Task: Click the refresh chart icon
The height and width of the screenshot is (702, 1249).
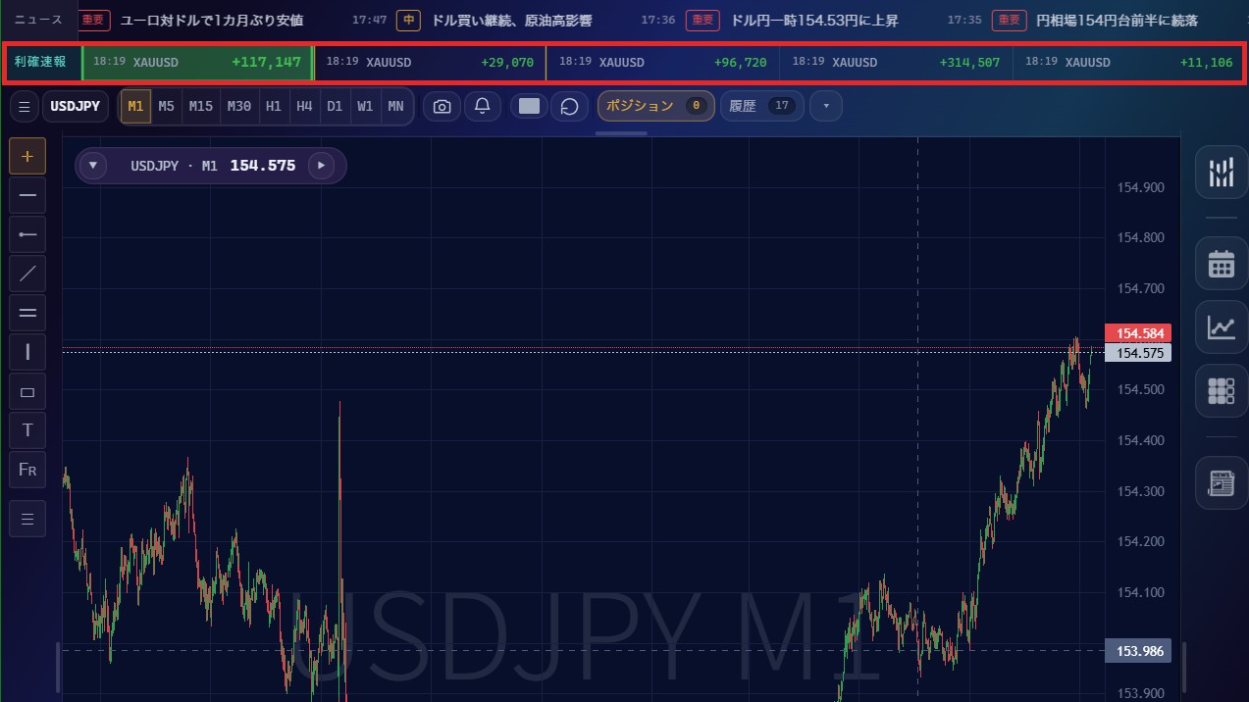Action: pos(569,106)
